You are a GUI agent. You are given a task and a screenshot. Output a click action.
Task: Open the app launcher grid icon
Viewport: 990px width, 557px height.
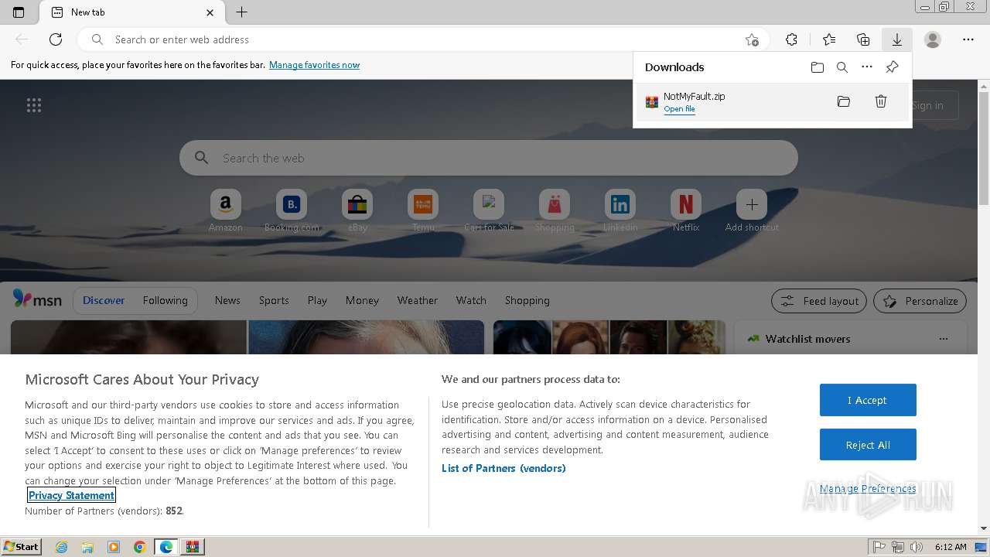(34, 105)
